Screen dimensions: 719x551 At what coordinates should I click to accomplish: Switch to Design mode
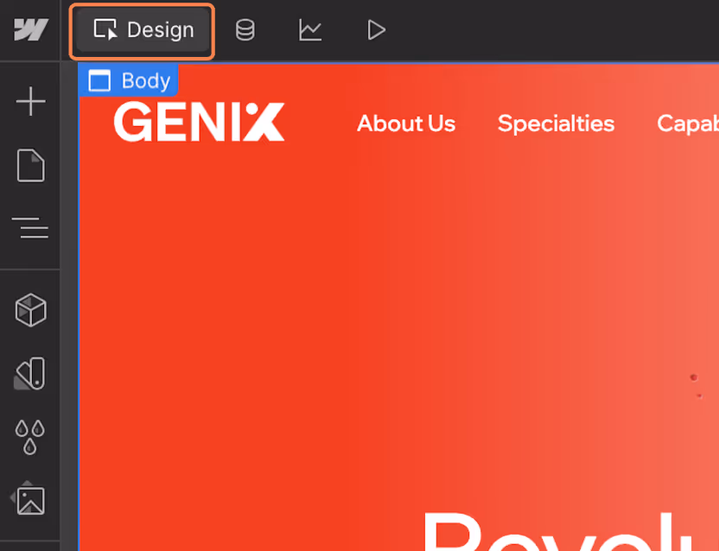pos(142,30)
